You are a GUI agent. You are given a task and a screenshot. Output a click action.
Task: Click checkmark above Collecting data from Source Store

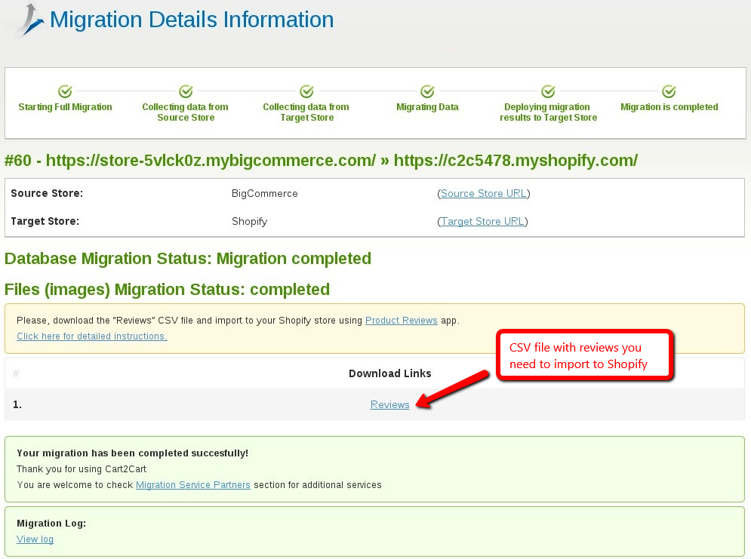pyautogui.click(x=186, y=91)
